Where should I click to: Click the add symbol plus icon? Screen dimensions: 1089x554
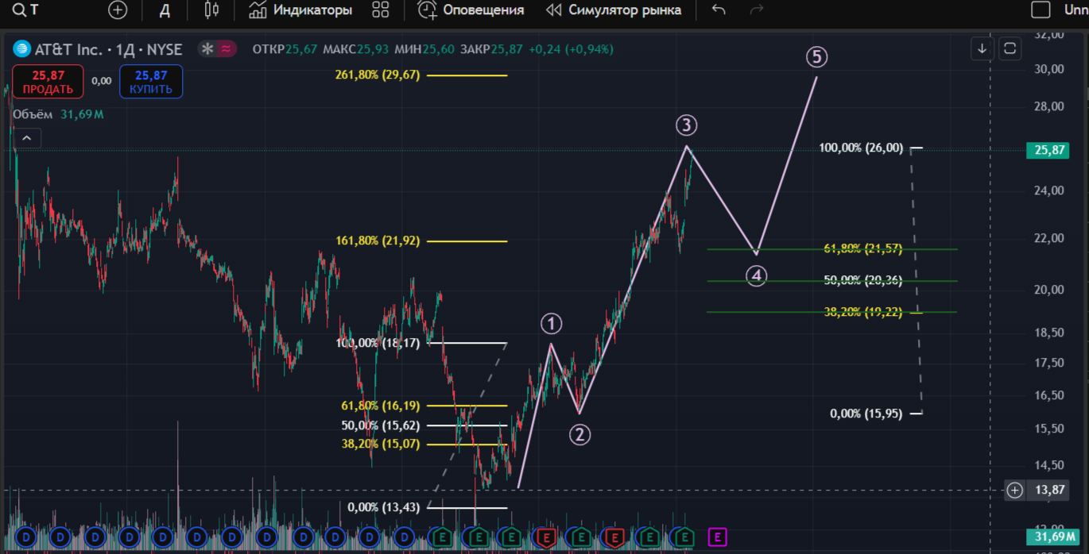(x=118, y=10)
